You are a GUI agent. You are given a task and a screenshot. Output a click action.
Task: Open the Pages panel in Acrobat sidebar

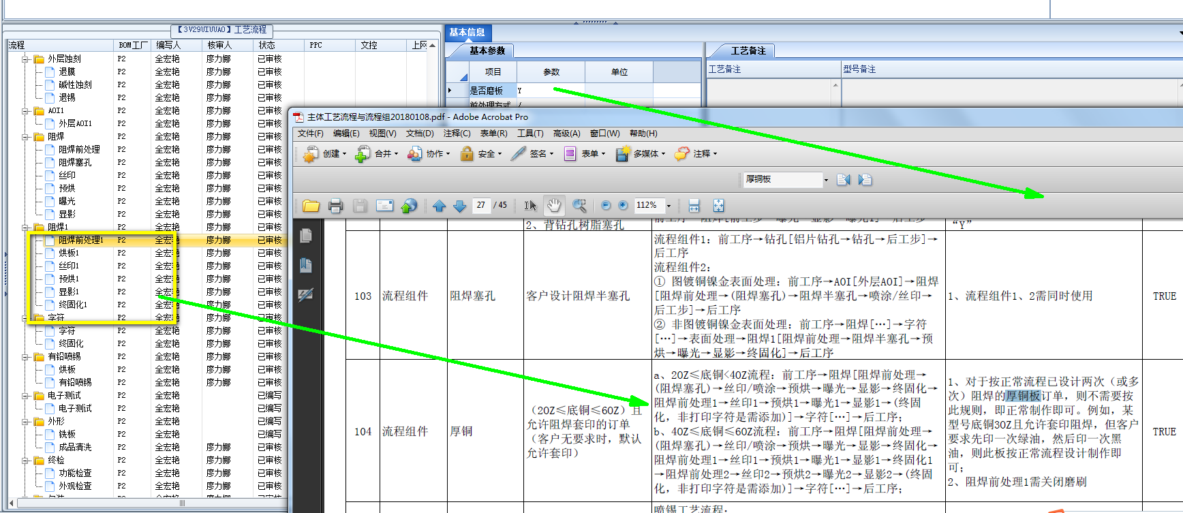pyautogui.click(x=306, y=236)
